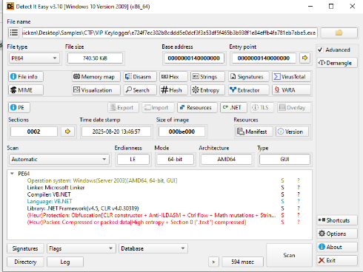Exit the application

(337, 260)
